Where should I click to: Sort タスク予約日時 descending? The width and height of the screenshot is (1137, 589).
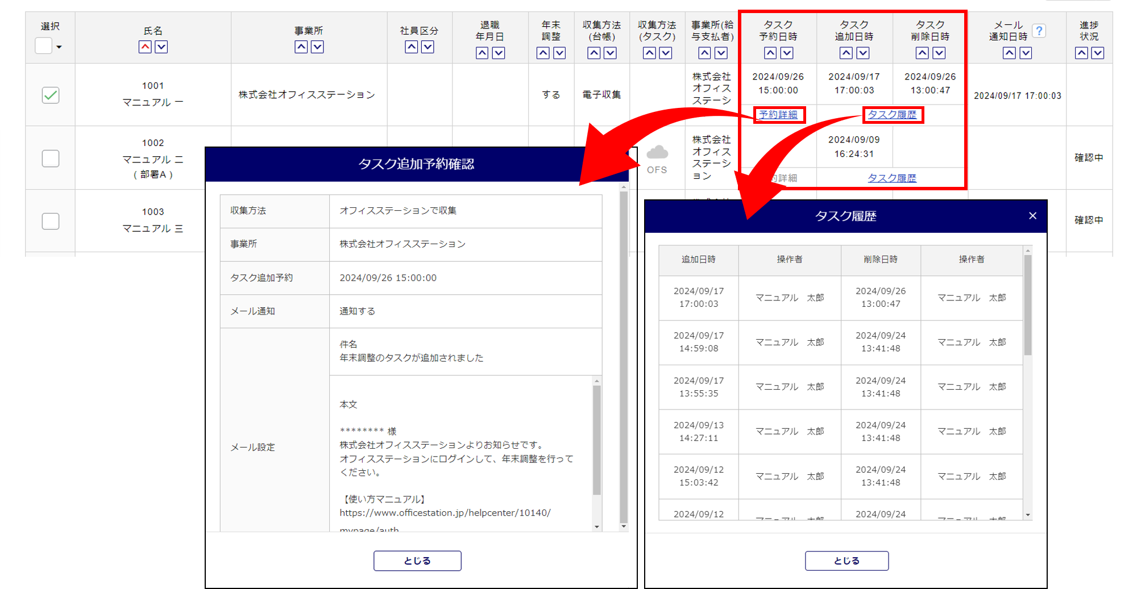787,53
